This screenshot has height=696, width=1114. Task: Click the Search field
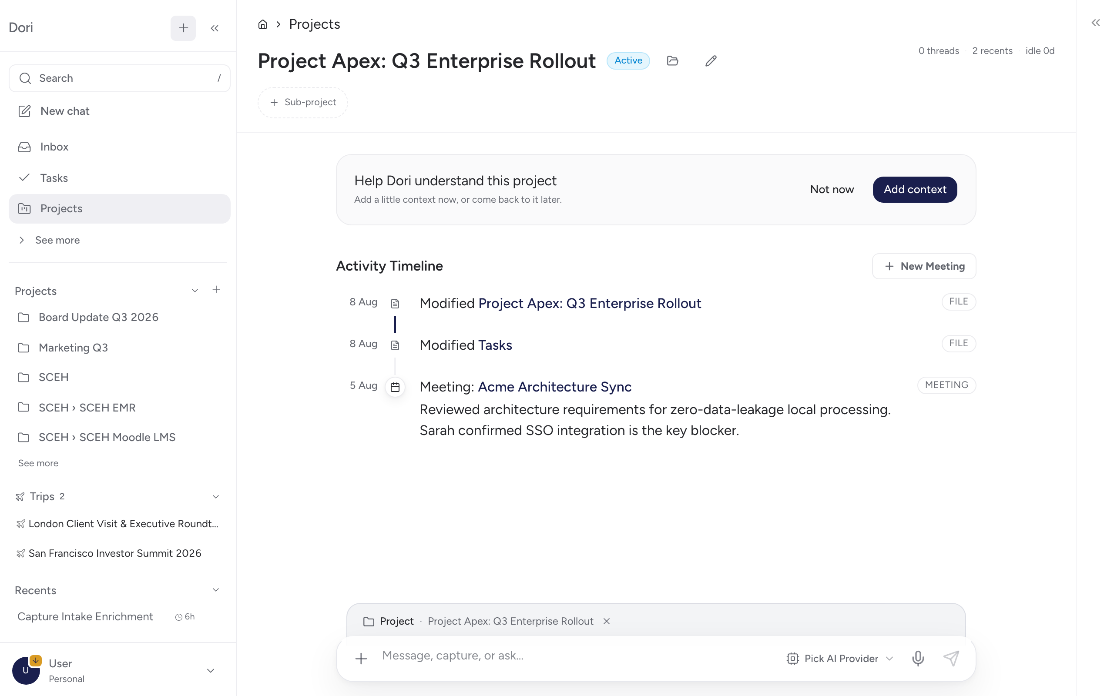120,78
